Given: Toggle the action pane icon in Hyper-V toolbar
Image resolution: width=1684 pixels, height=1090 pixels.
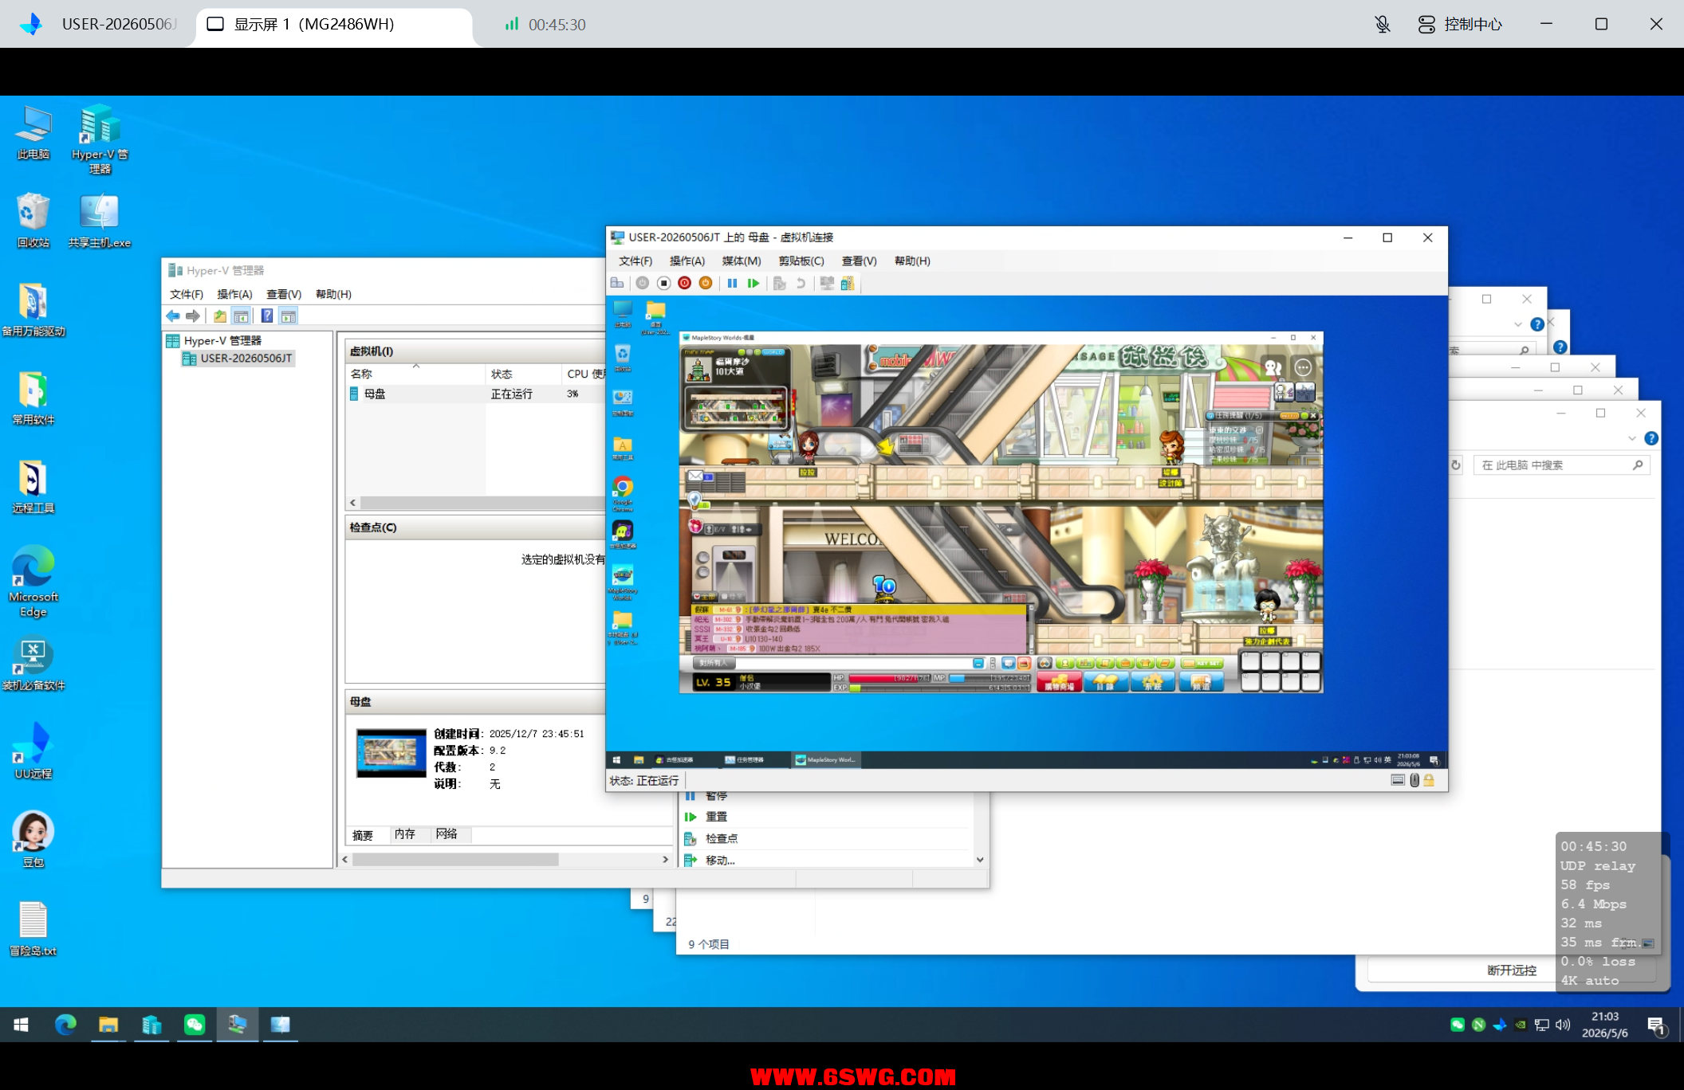Looking at the screenshot, I should point(289,316).
